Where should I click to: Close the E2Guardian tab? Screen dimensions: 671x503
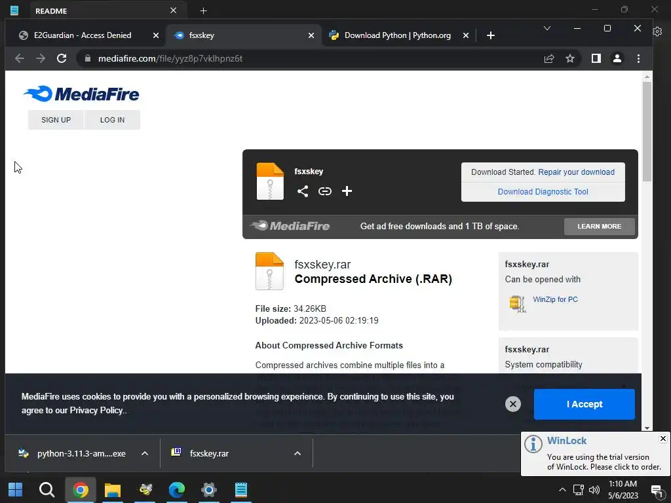tap(156, 35)
